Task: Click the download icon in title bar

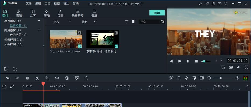Action: point(226,4)
